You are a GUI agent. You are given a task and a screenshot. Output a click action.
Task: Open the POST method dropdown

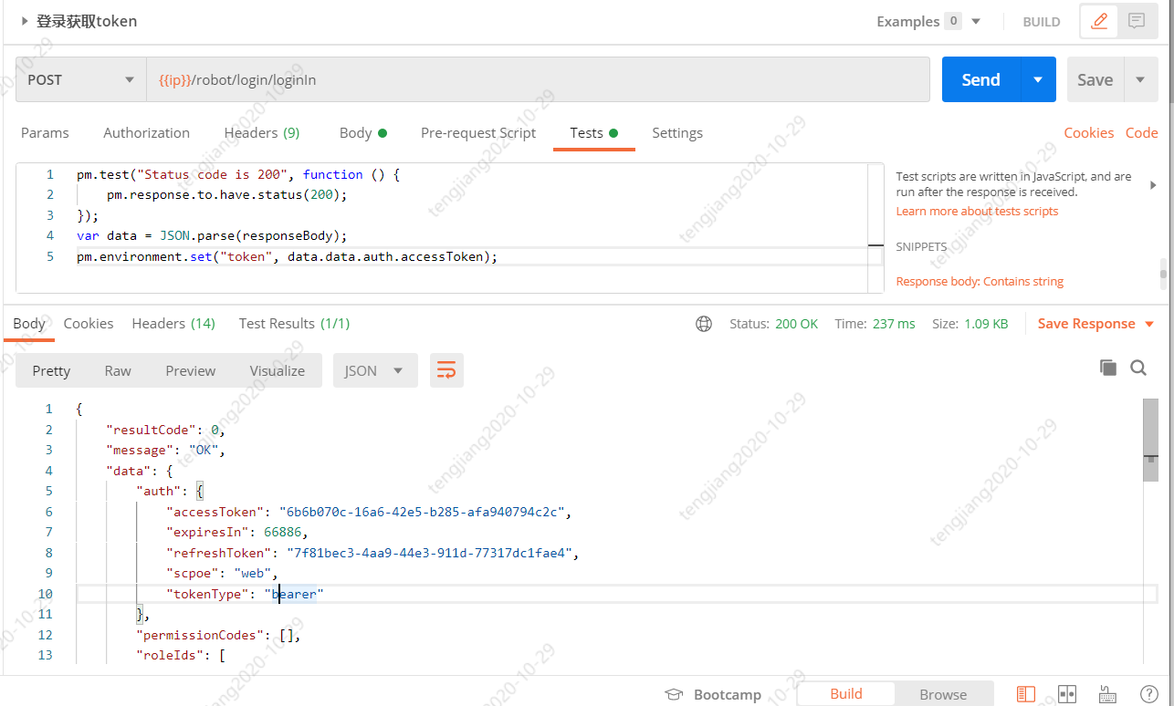(x=80, y=80)
